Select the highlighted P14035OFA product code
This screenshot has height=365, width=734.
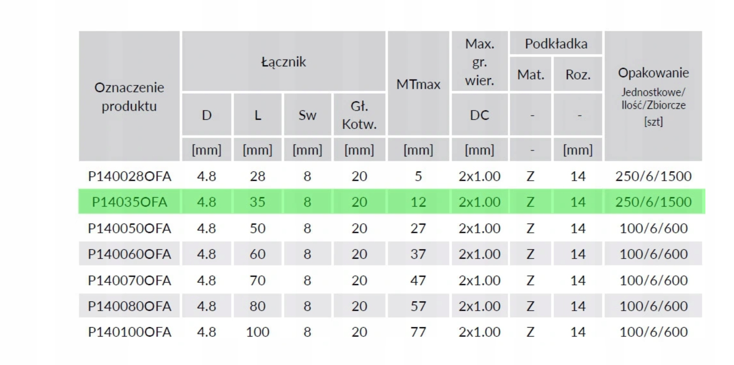click(x=130, y=202)
